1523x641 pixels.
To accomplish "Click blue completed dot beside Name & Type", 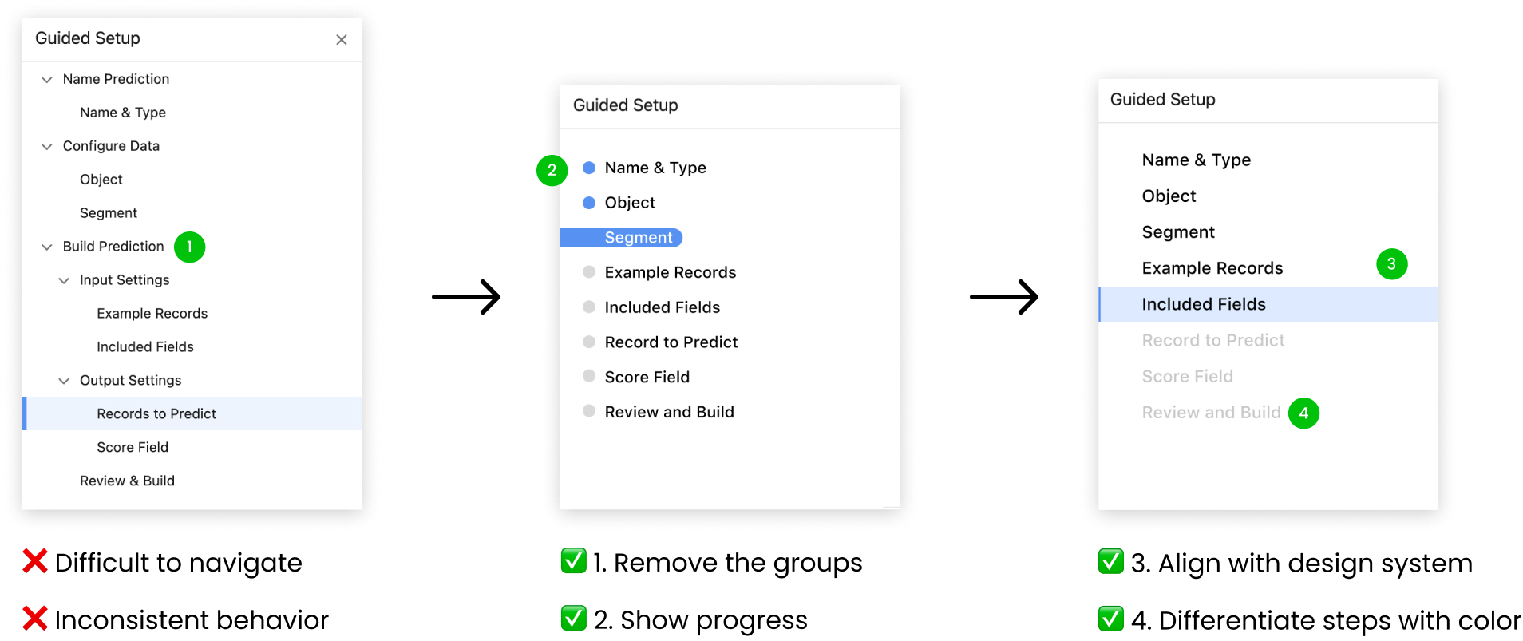I will pyautogui.click(x=588, y=168).
